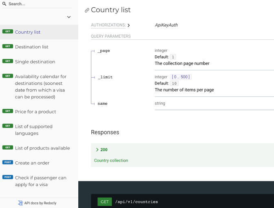
Task: Click the ApiKeyAuth authorization link
Action: tap(166, 25)
